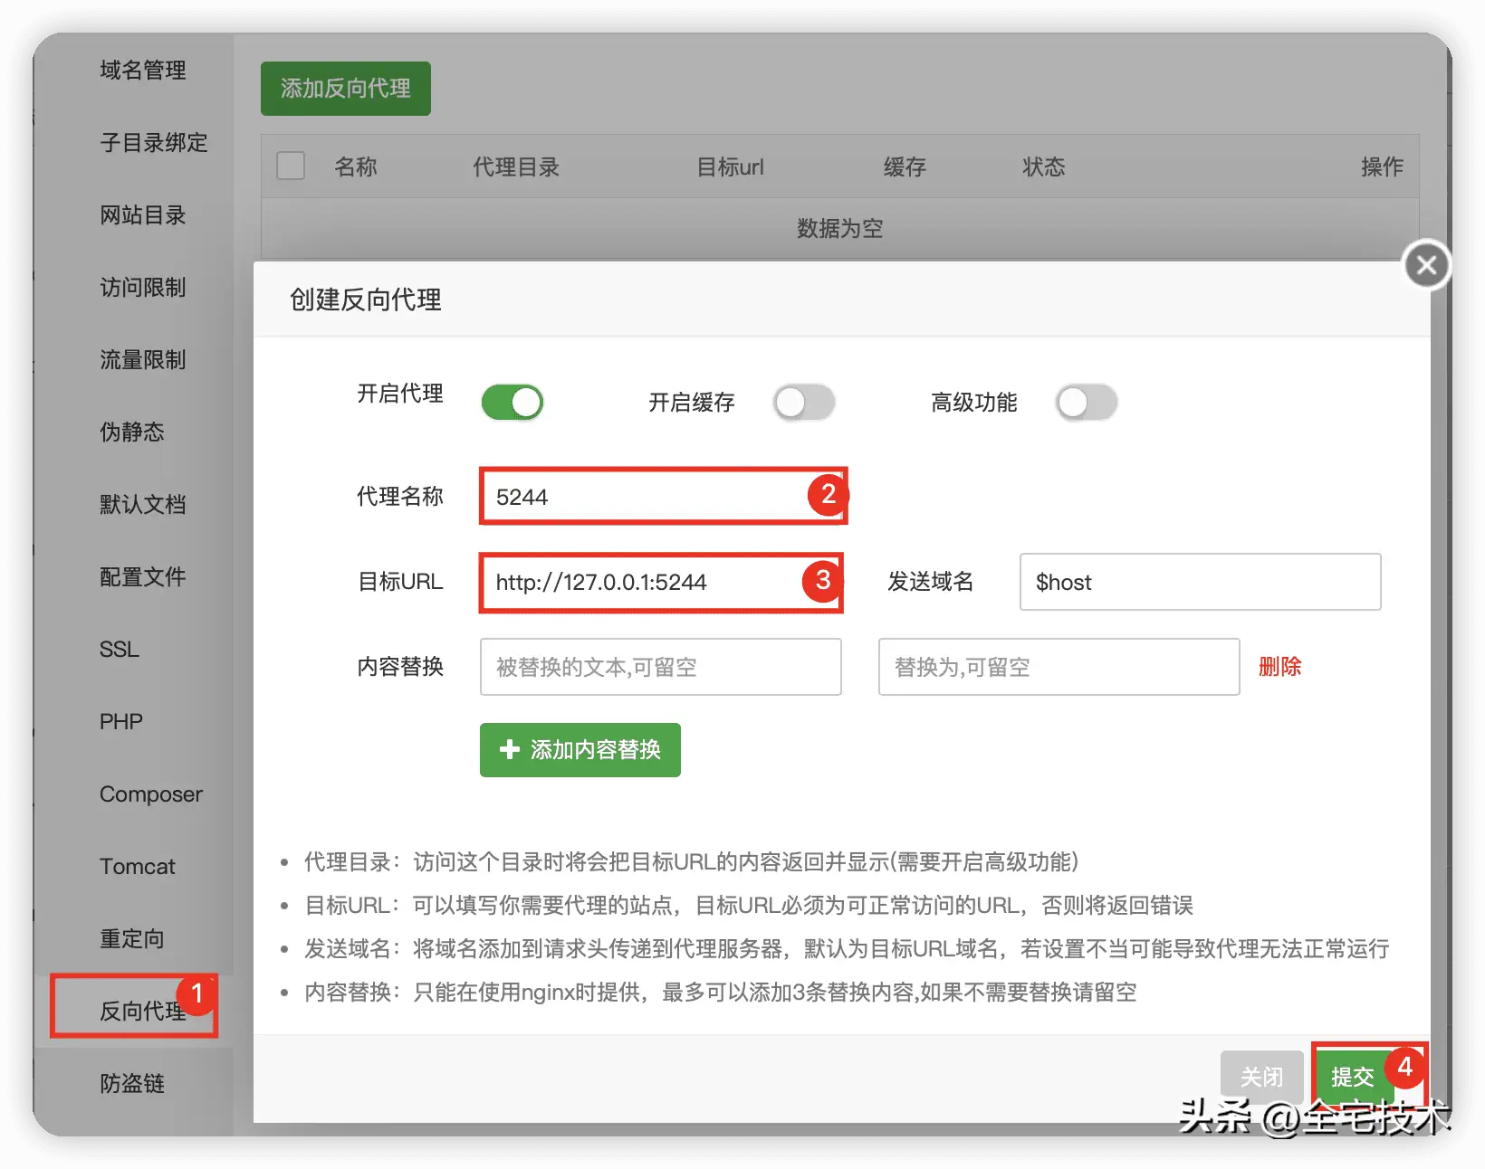Tick the select-all checkbox in the table header
The width and height of the screenshot is (1485, 1169).
tap(290, 166)
